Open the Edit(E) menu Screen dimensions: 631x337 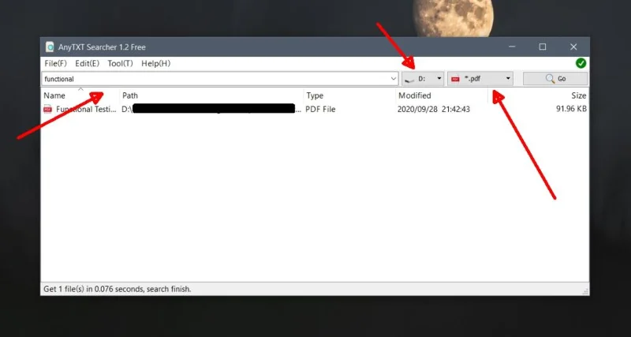click(87, 64)
